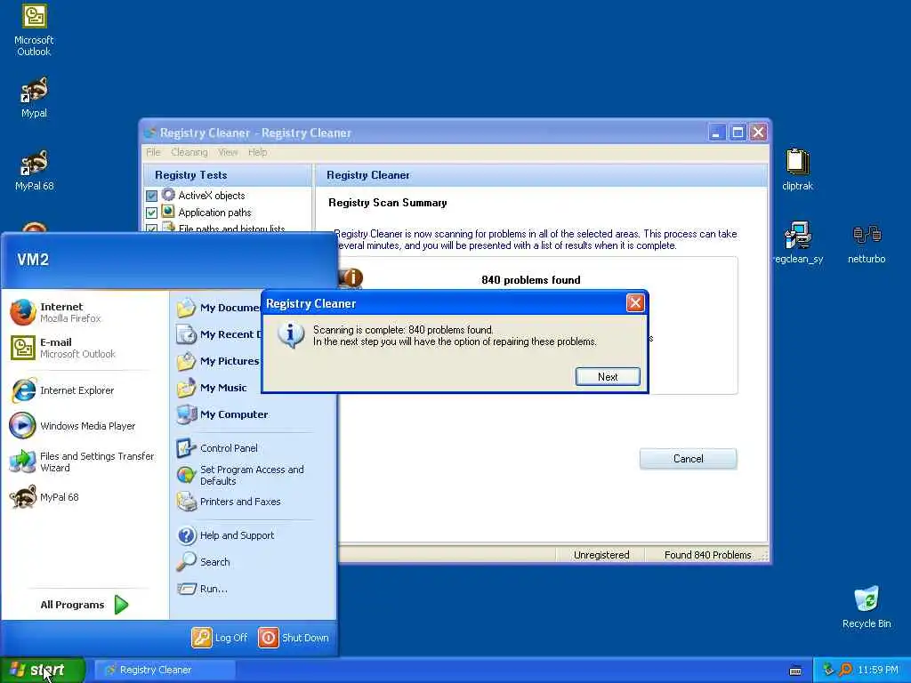911x683 pixels.
Task: Click the taskbar clock showing 11:59 PM
Action: pos(878,670)
